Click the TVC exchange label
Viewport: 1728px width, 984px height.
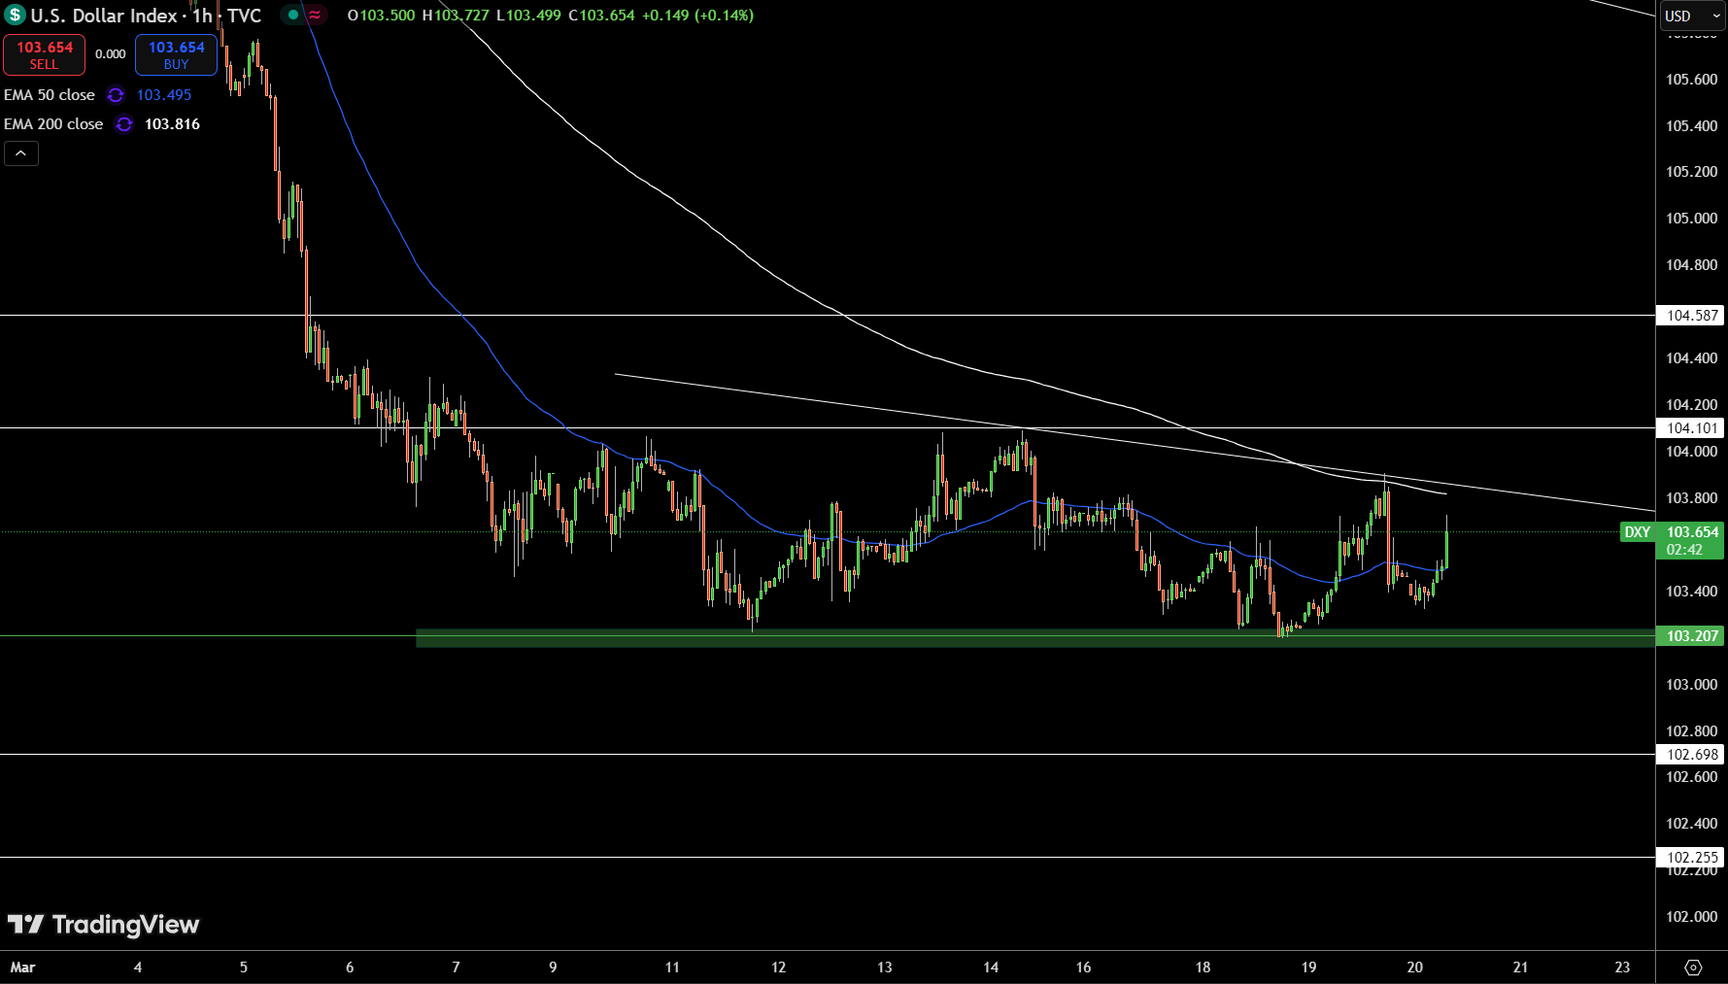click(x=245, y=16)
